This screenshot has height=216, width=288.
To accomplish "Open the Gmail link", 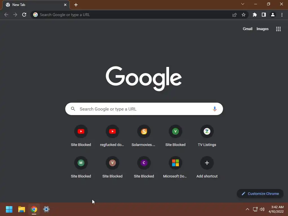I will [x=247, y=29].
